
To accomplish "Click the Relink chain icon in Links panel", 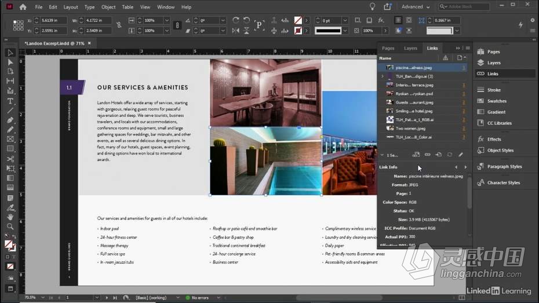I will pyautogui.click(x=427, y=155).
